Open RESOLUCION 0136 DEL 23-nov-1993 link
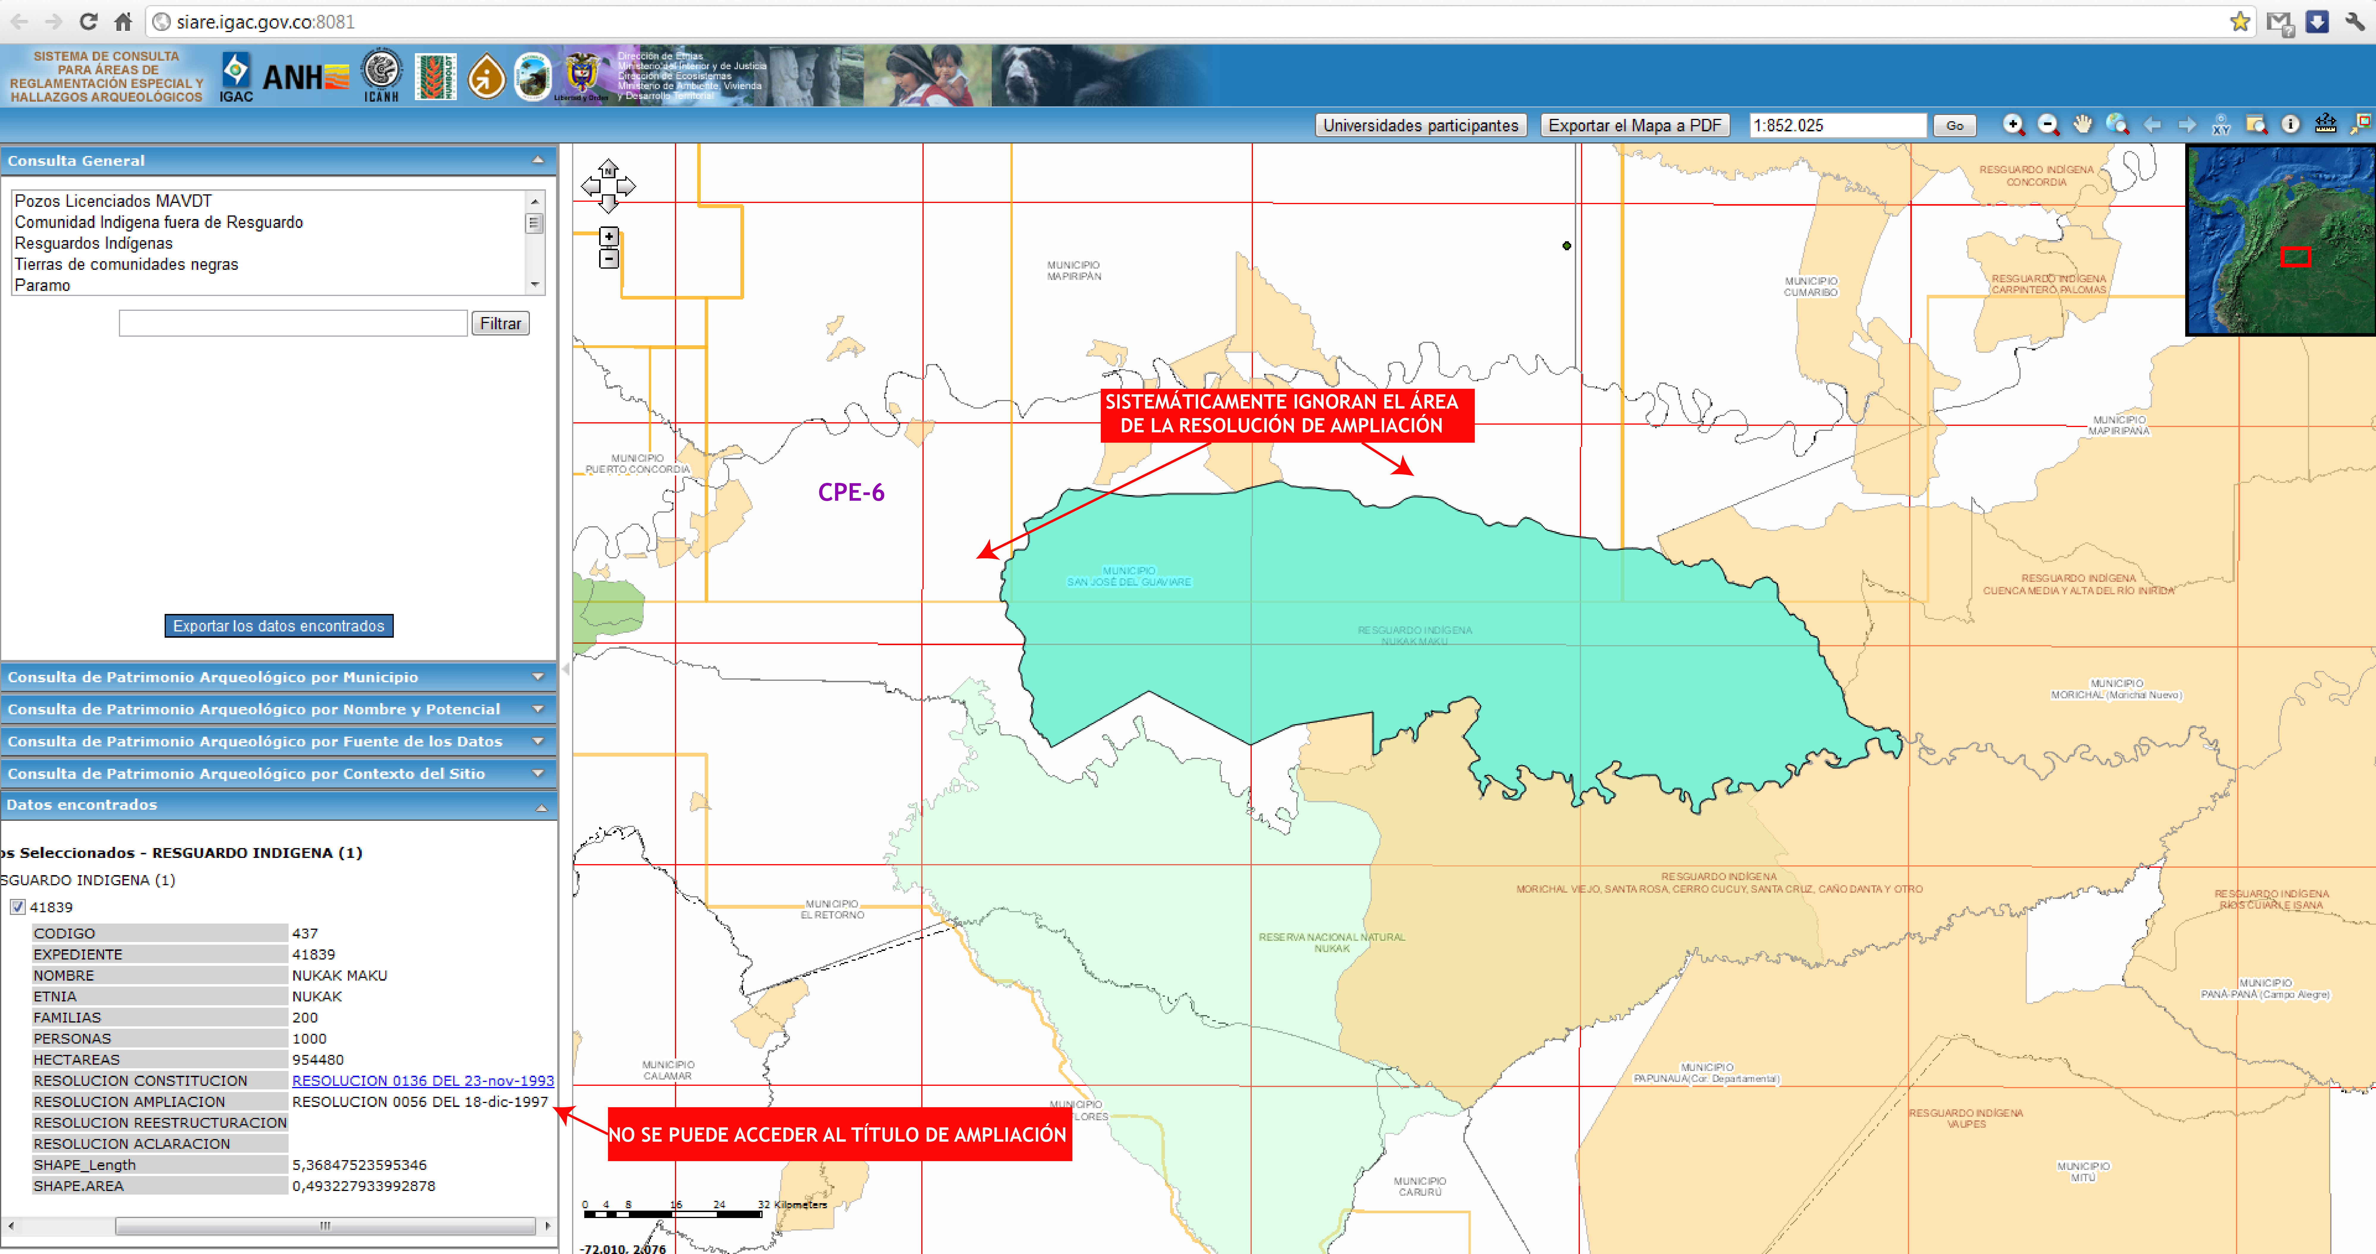The width and height of the screenshot is (2376, 1254). [x=423, y=1081]
